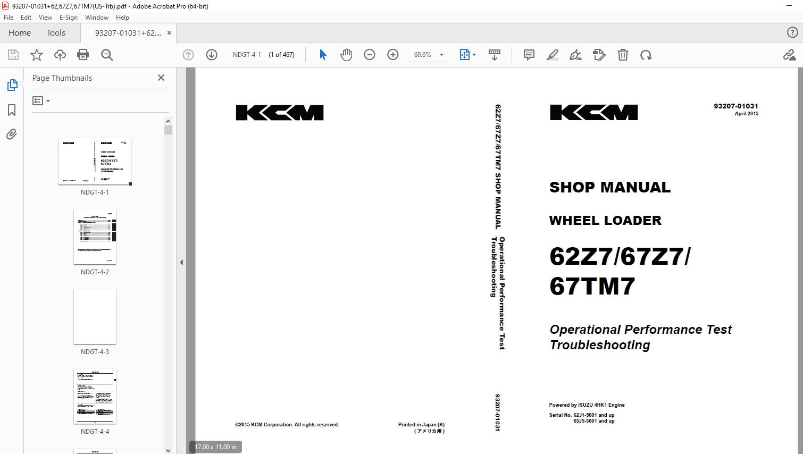Screen dimensions: 803x454
Task: Click the page number input field
Action: pyautogui.click(x=247, y=55)
